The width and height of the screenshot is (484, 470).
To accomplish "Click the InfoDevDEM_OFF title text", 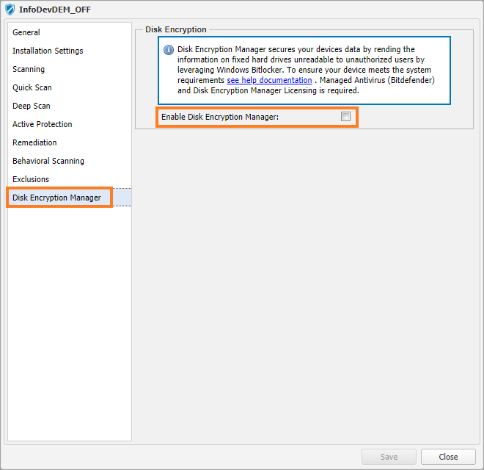I will tap(55, 10).
